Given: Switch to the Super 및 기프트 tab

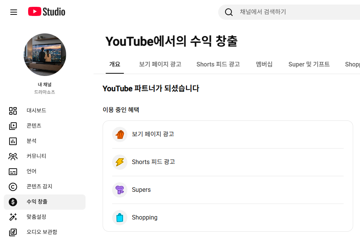Looking at the screenshot, I should [x=309, y=64].
